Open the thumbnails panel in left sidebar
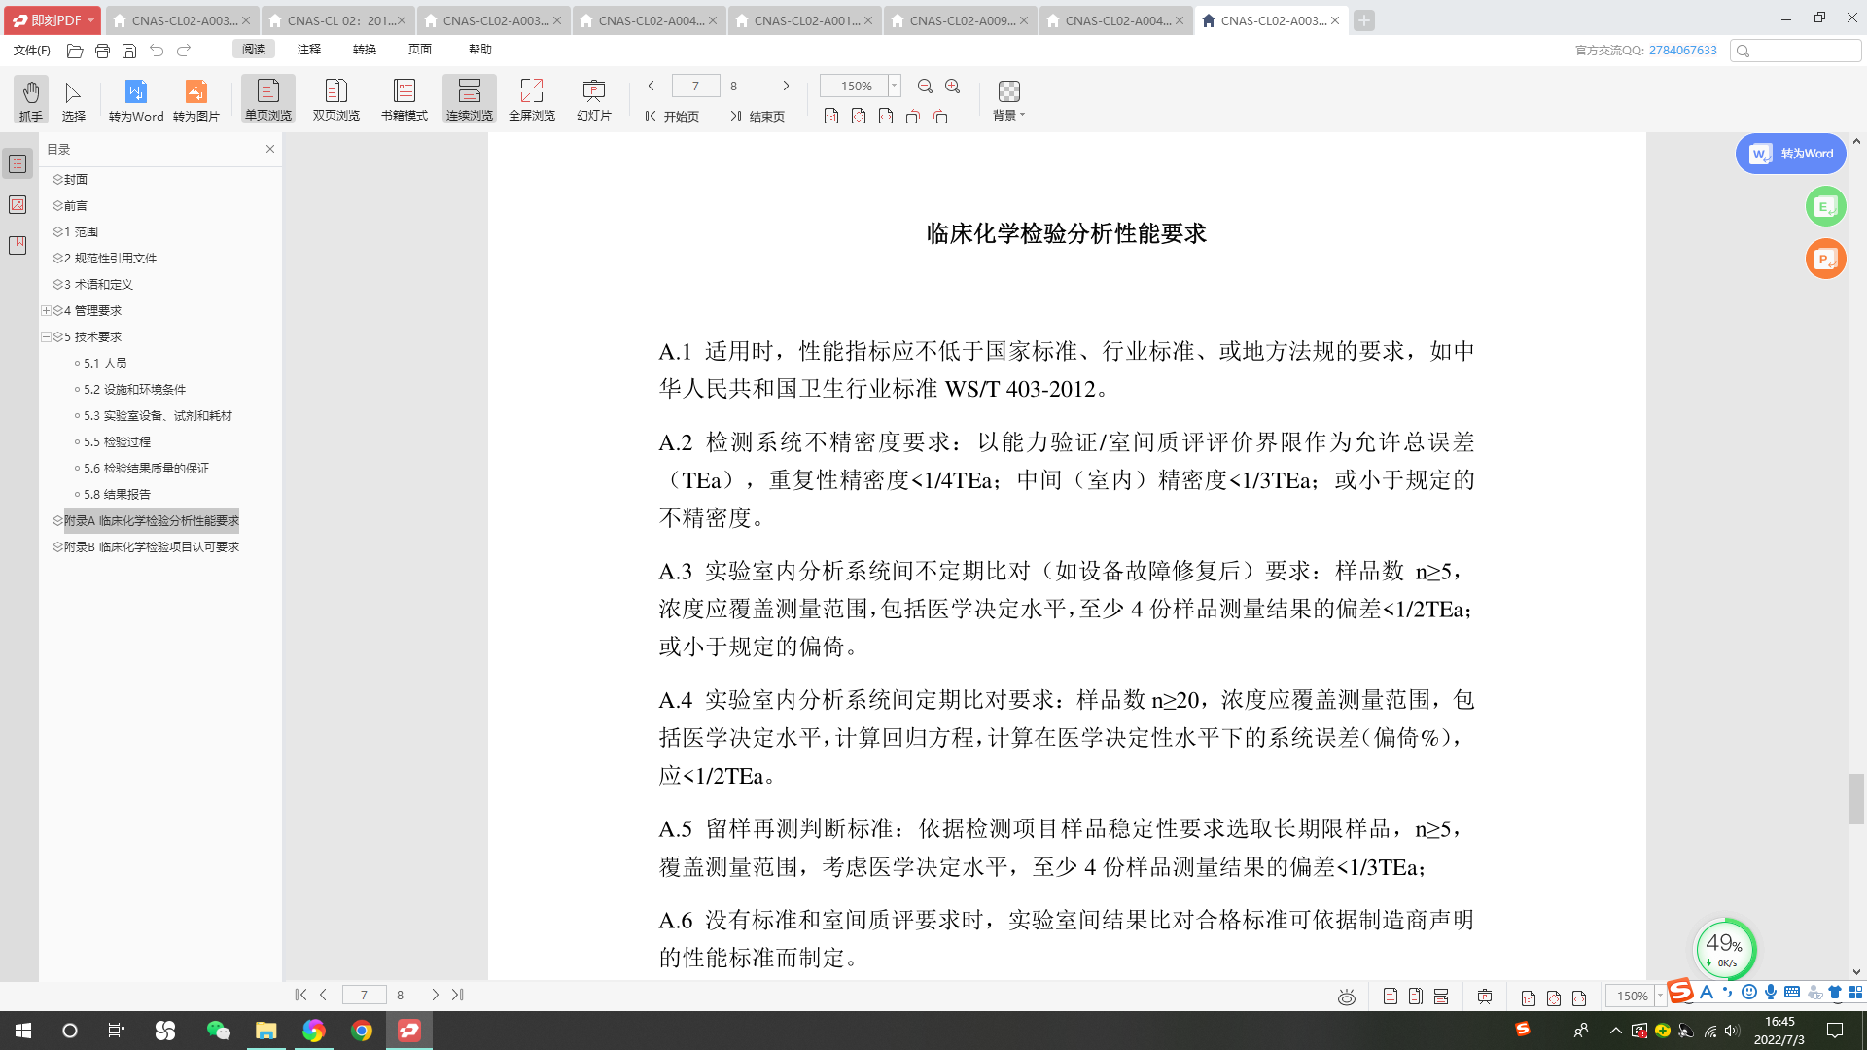 point(18,205)
